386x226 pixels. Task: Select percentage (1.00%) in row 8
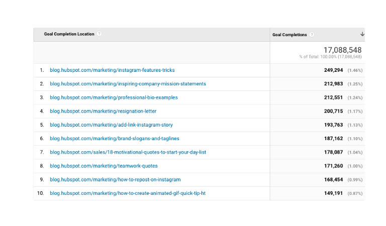tap(355, 166)
